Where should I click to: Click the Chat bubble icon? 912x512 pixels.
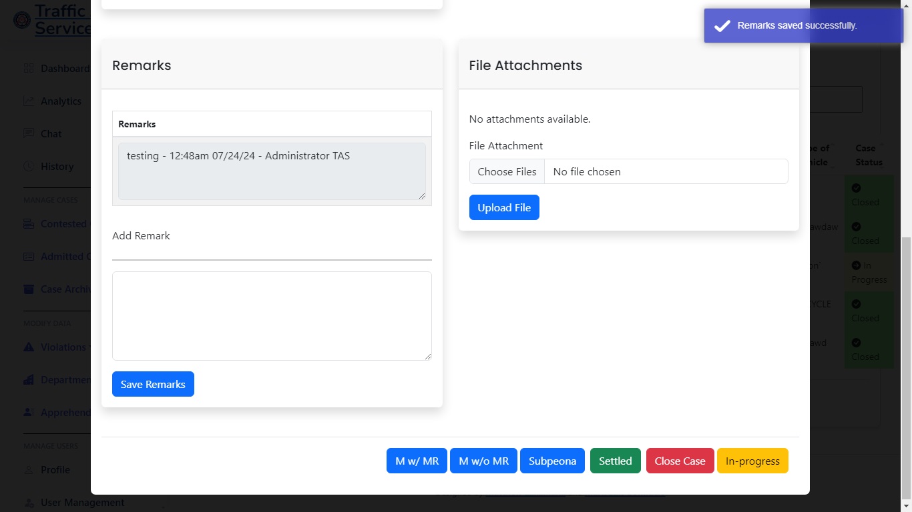29,133
